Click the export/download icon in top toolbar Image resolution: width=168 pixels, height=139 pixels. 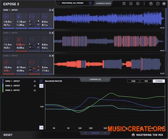click(x=131, y=4)
